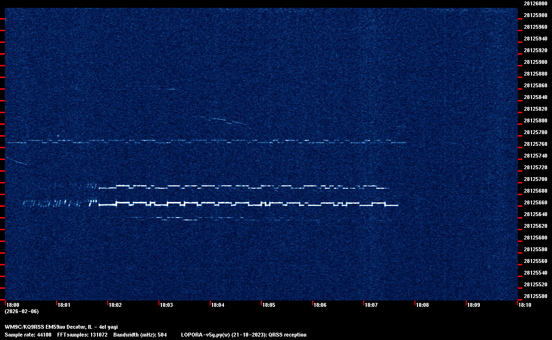Click the diagonal drifting streak near 28125800

[222, 120]
